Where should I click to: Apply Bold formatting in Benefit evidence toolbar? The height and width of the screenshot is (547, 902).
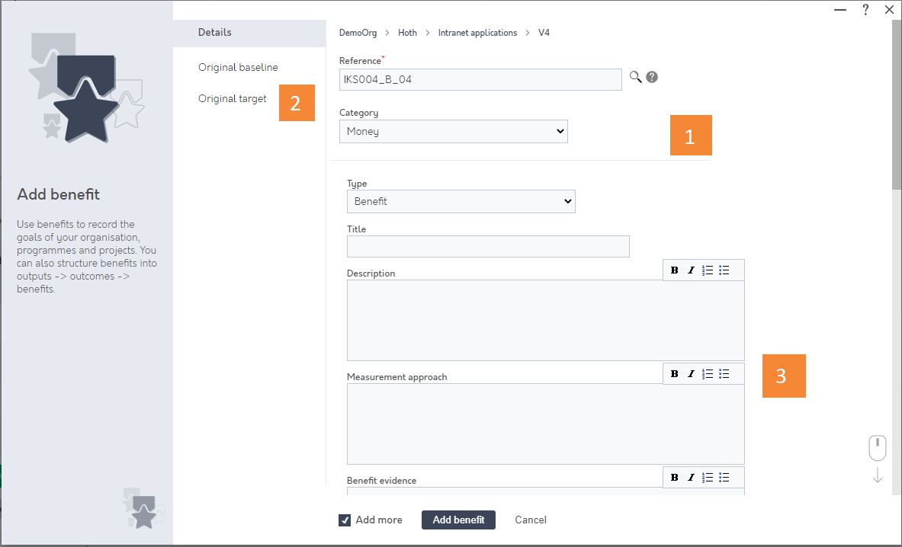[675, 477]
